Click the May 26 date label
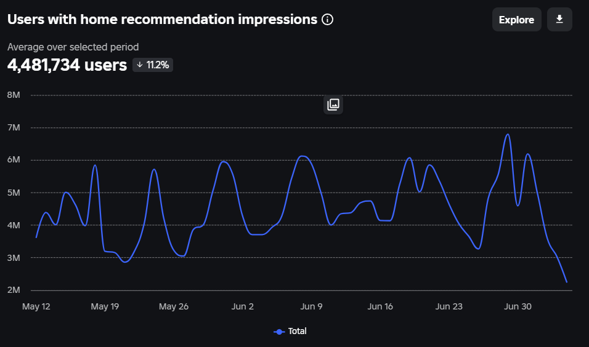The width and height of the screenshot is (589, 347). [x=173, y=306]
